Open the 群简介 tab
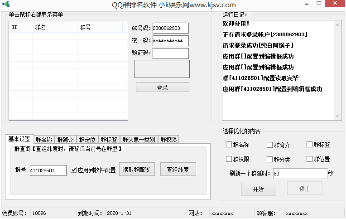This screenshot has width=346, height=219. (x=65, y=140)
